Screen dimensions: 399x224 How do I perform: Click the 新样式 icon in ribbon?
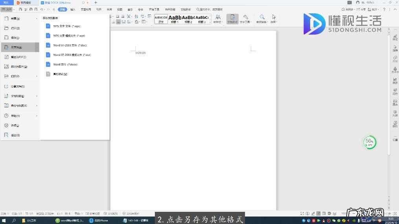point(218,17)
